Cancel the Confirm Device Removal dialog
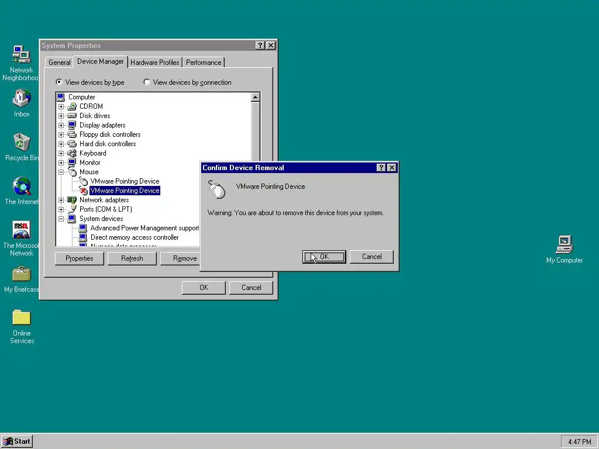The height and width of the screenshot is (449, 599). tap(371, 257)
